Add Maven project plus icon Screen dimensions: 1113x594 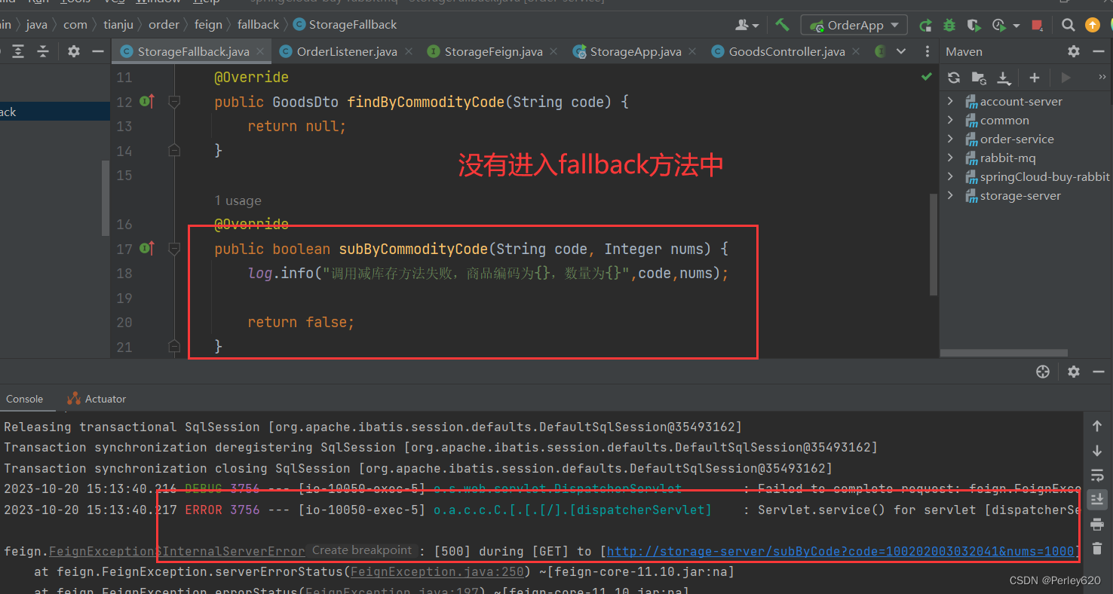pos(1035,78)
